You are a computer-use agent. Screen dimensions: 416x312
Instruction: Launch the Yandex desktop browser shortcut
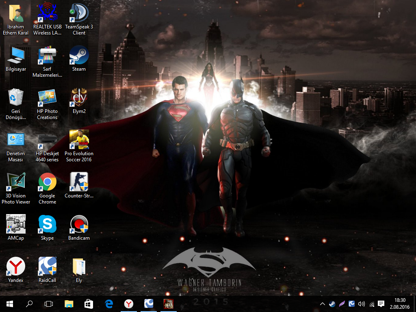[x=16, y=270]
